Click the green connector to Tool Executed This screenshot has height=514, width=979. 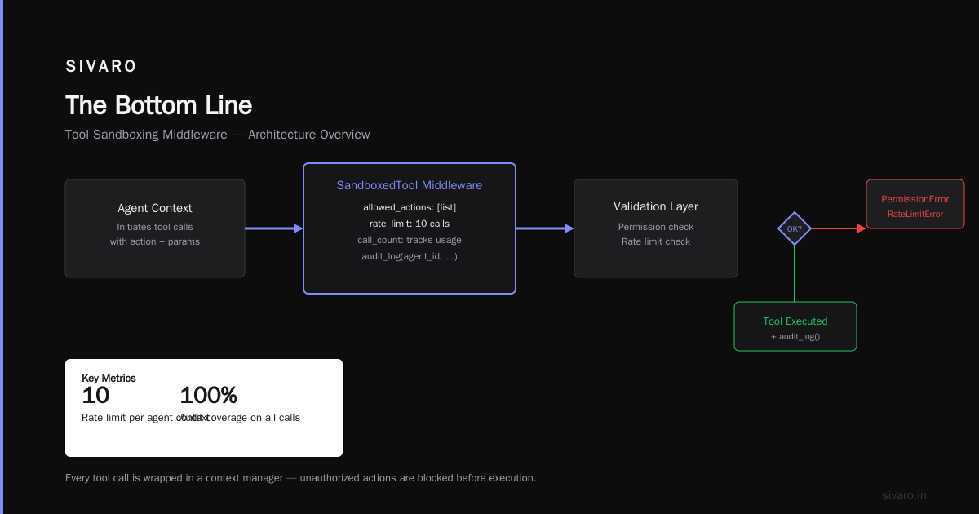point(795,273)
